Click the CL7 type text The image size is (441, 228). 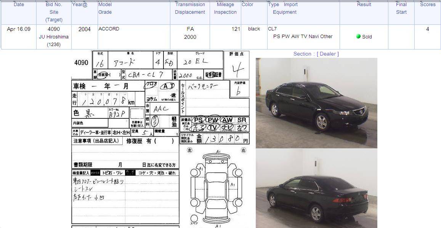point(272,29)
